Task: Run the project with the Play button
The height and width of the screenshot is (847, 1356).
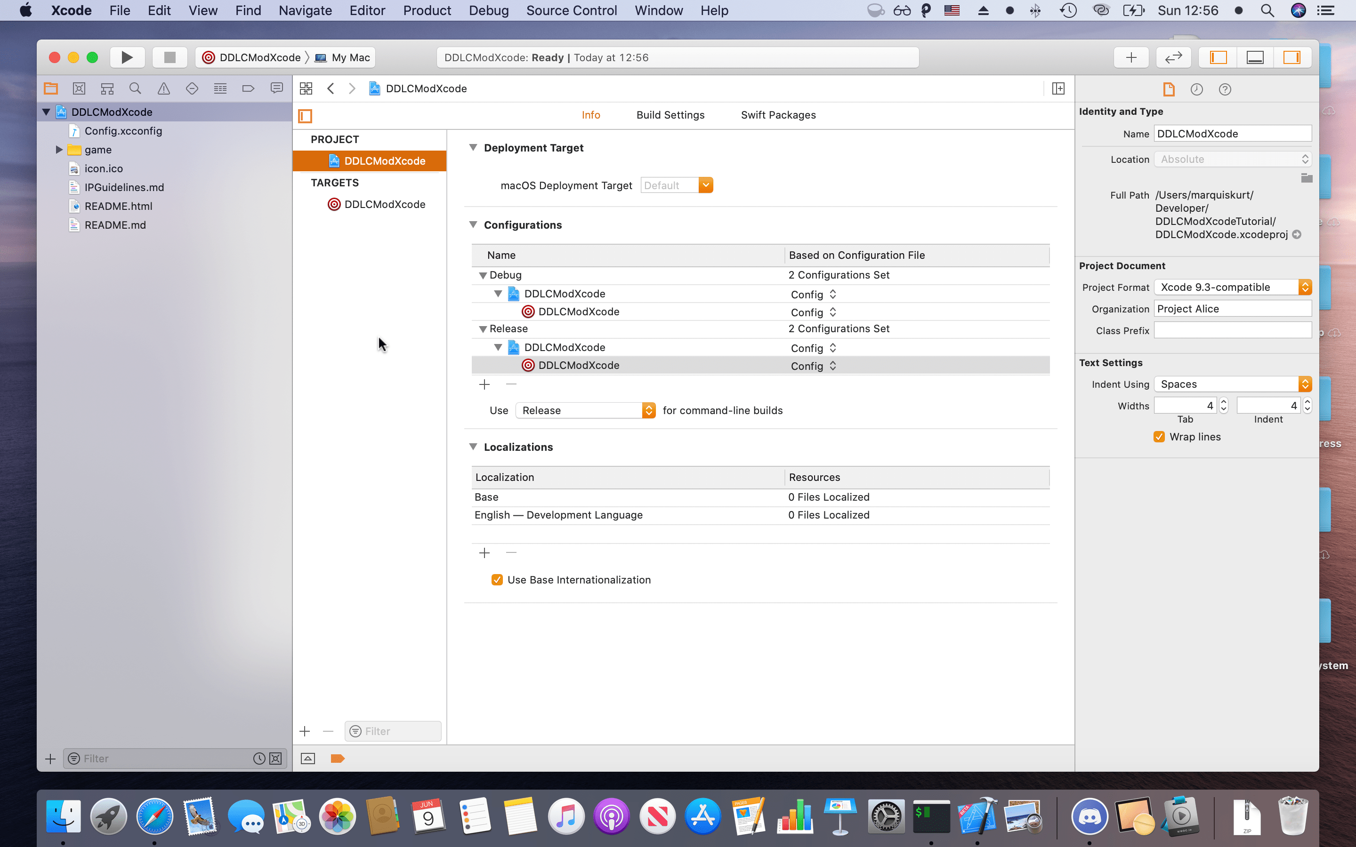Action: click(127, 57)
